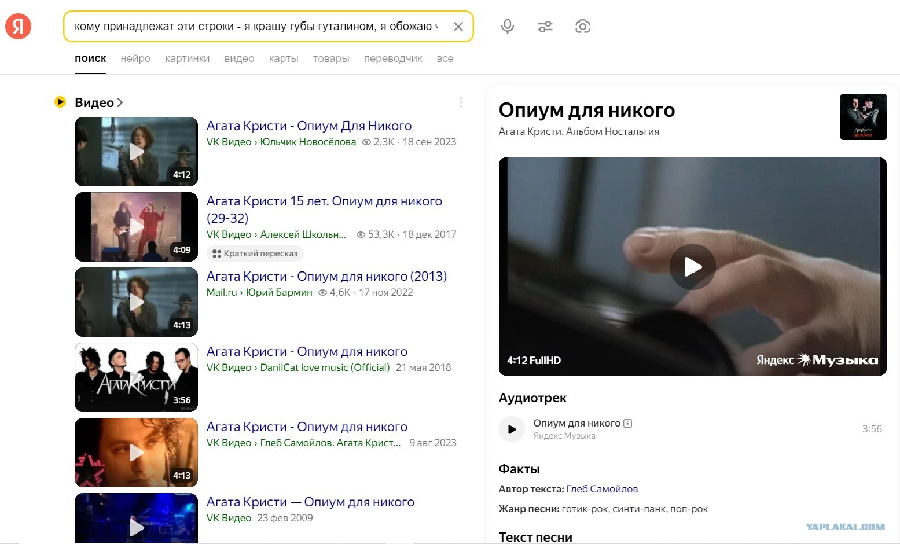The width and height of the screenshot is (900, 544).
Task: Open the переводчик tab
Action: point(393,58)
